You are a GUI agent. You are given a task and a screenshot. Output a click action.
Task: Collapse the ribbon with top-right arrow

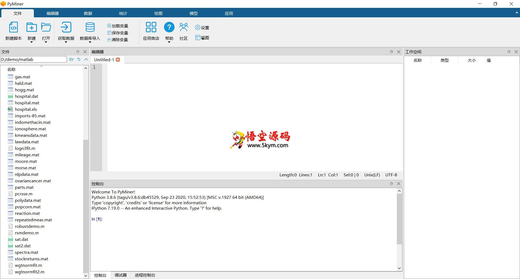(517, 12)
